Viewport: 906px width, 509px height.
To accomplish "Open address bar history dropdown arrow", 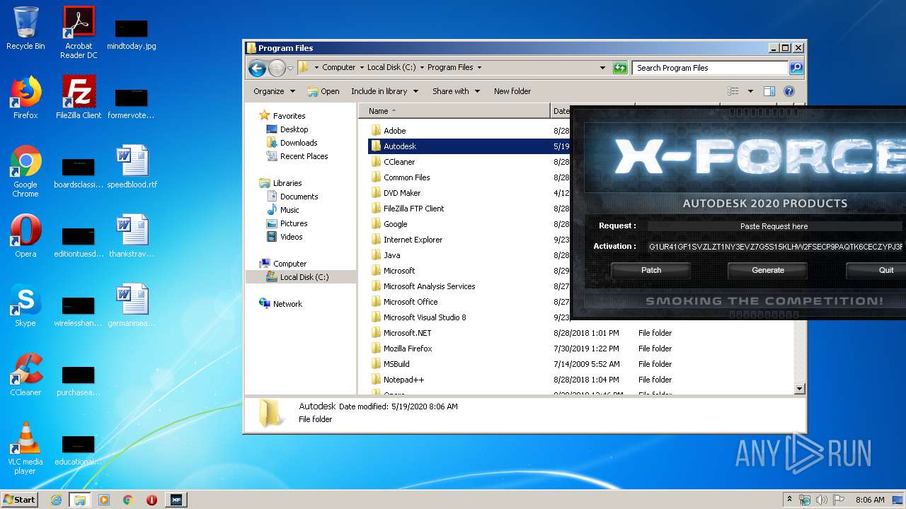I will pyautogui.click(x=602, y=68).
